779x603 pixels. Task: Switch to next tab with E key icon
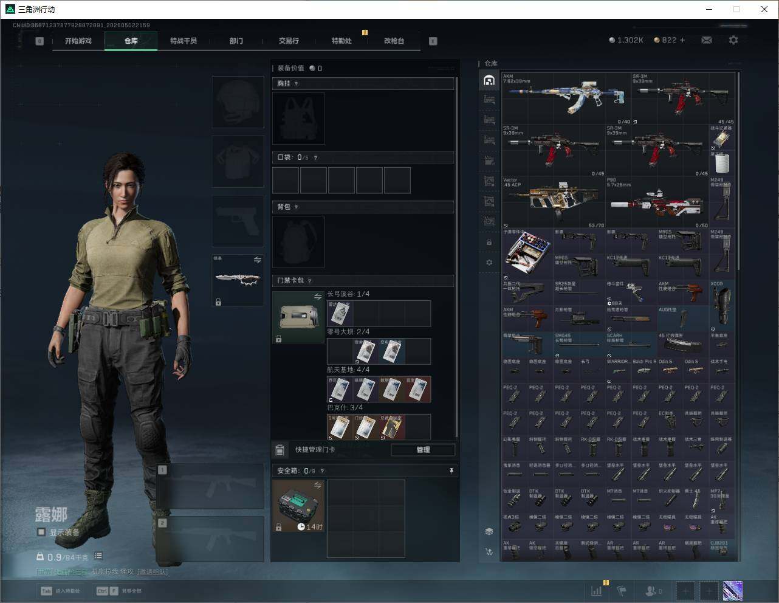433,41
